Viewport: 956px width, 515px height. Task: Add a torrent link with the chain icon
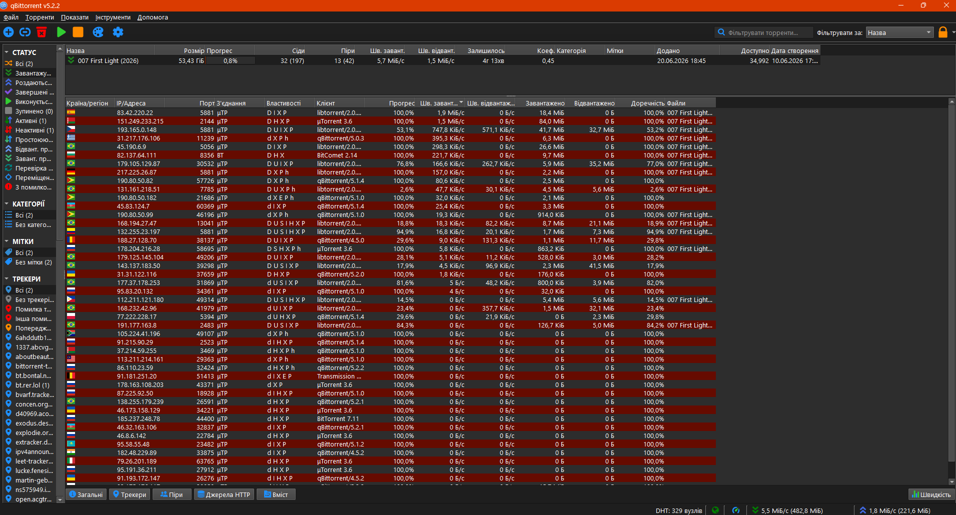pos(25,32)
